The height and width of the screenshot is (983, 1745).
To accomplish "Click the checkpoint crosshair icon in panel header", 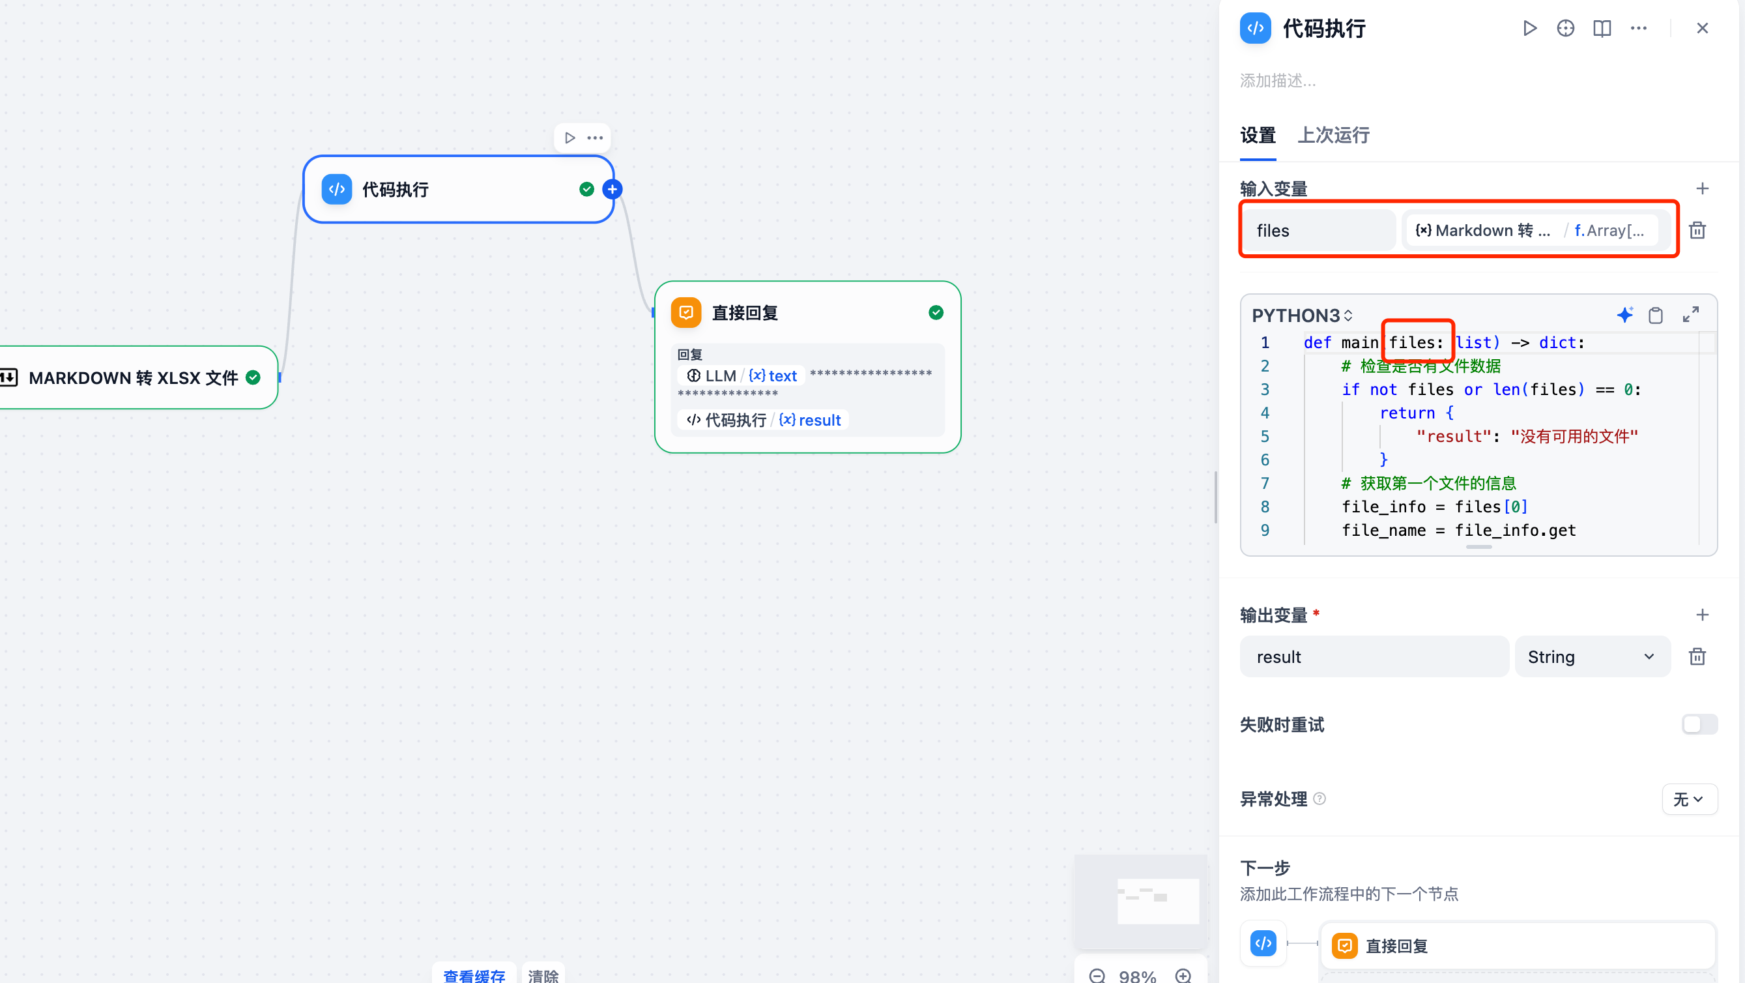I will point(1566,28).
